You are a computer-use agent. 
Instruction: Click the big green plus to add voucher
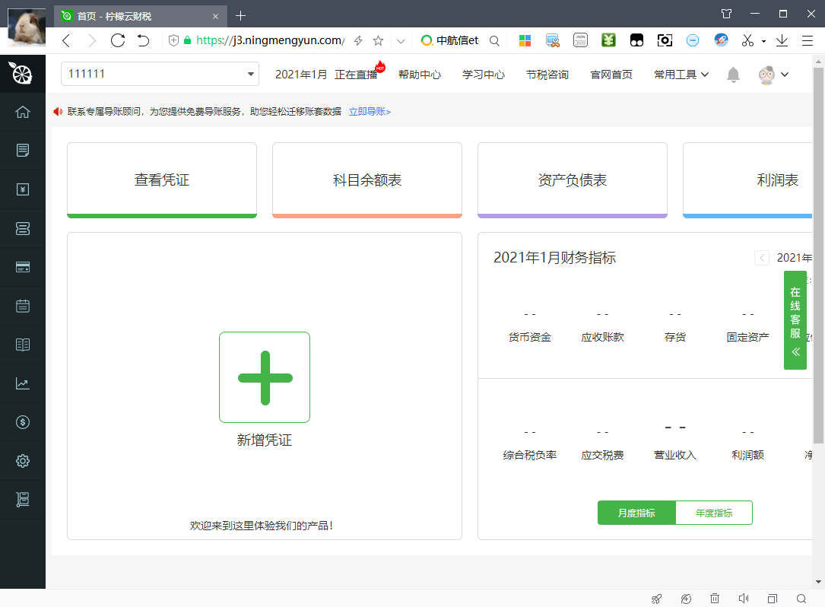[265, 377]
